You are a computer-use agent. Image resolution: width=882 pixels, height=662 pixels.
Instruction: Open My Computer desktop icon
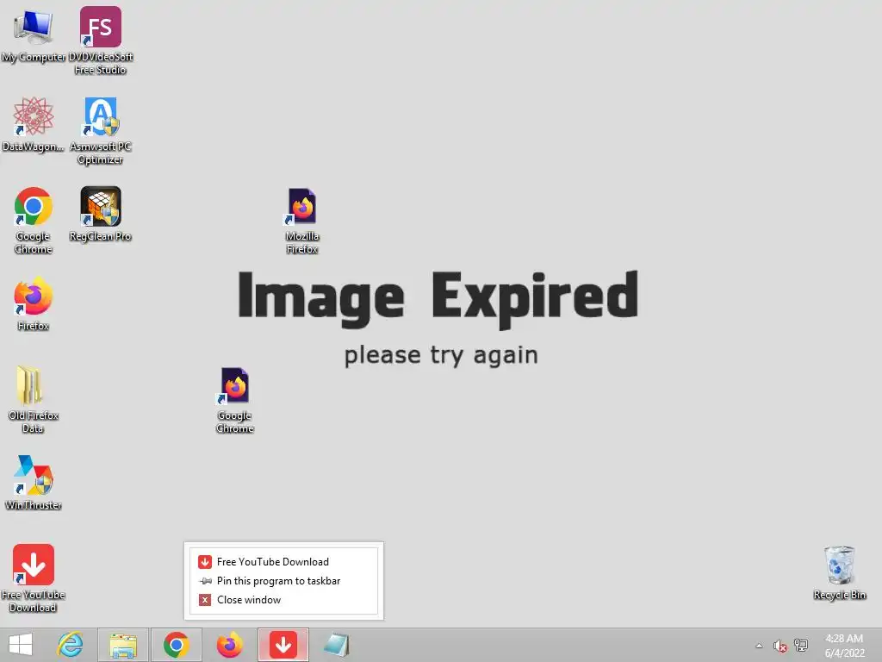tap(34, 34)
